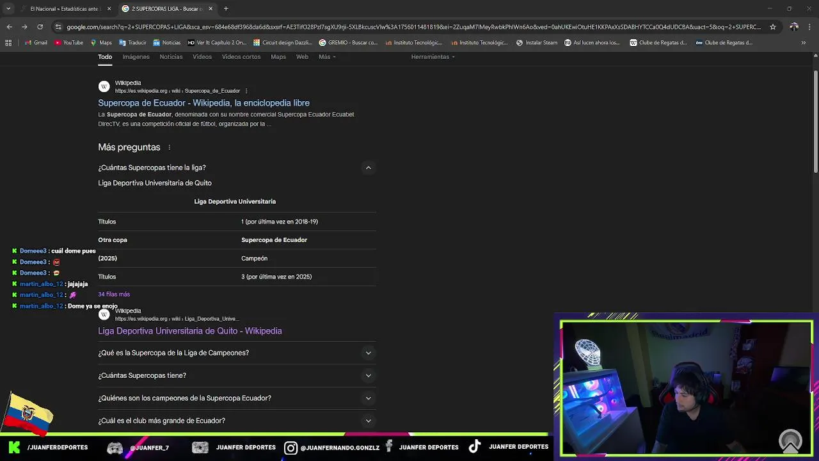Select the Todo search filter
The width and height of the screenshot is (819, 461).
click(105, 57)
